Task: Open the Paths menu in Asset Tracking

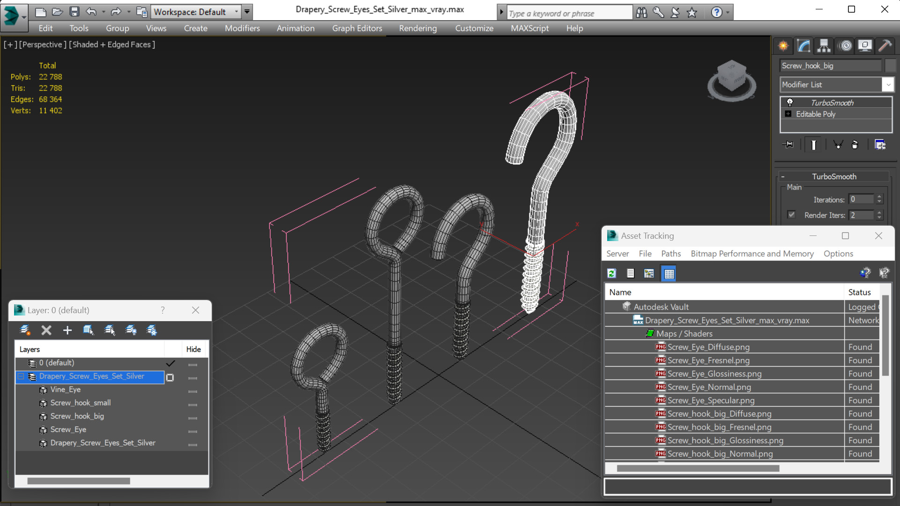Action: [670, 254]
